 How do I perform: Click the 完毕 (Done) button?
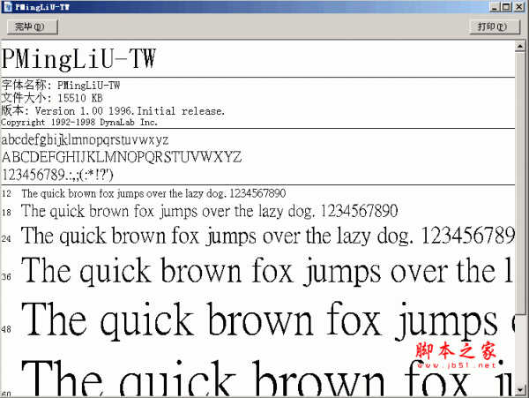coord(33,26)
